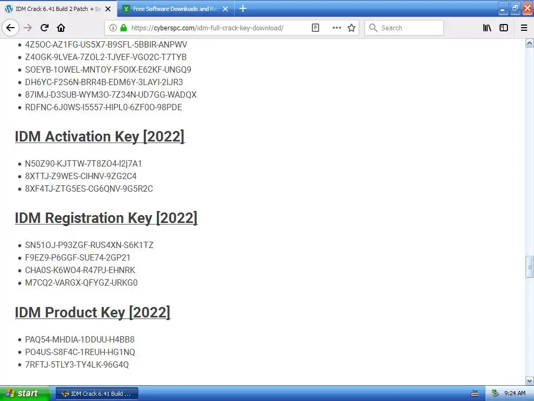
Task: Reload the current page
Action: point(44,28)
